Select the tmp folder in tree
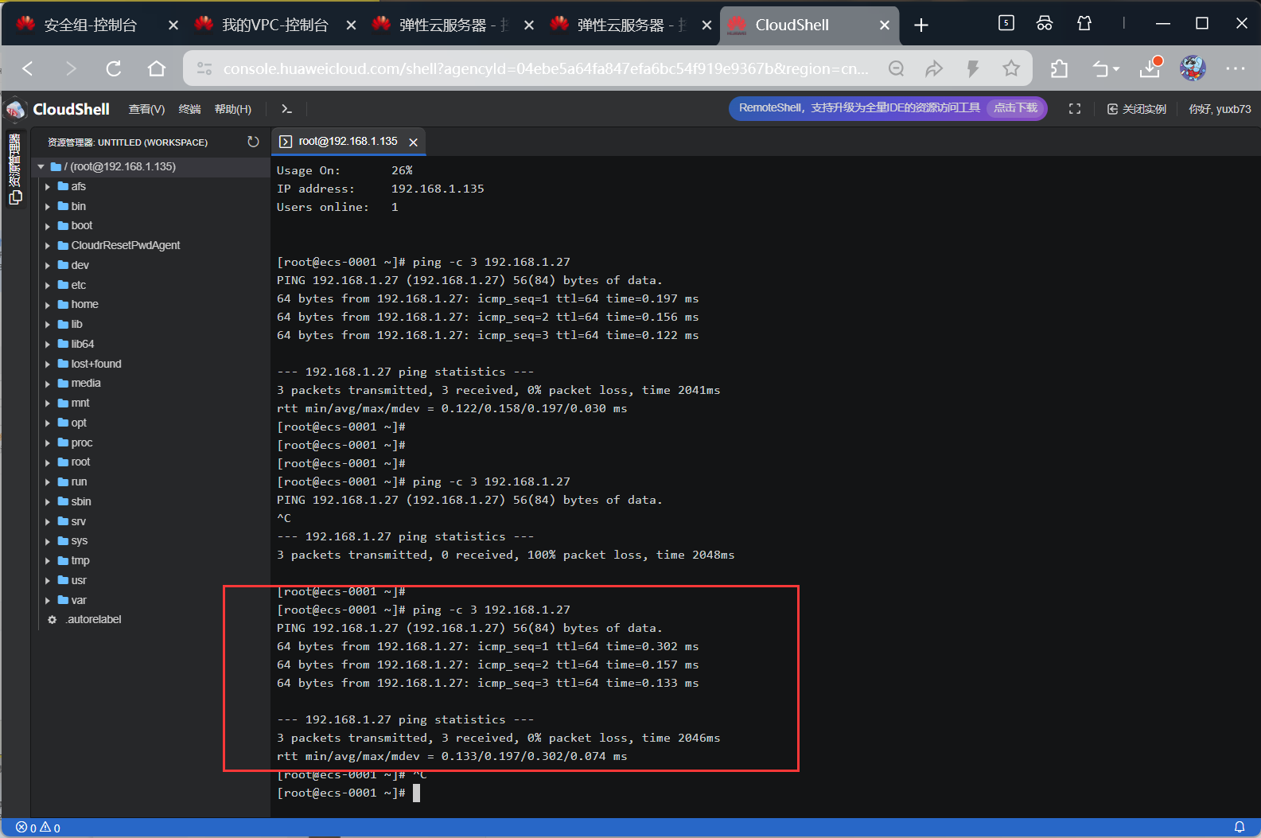 80,560
